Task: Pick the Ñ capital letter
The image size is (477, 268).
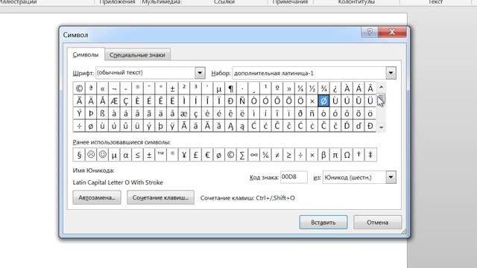Action: pyautogui.click(x=242, y=100)
